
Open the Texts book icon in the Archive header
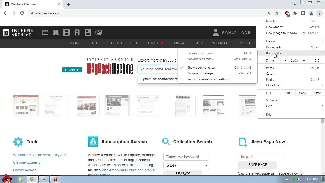[56, 33]
